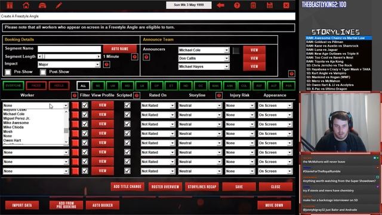Select the EVERYONE filter tab
The width and height of the screenshot is (382, 215).
[13, 85]
